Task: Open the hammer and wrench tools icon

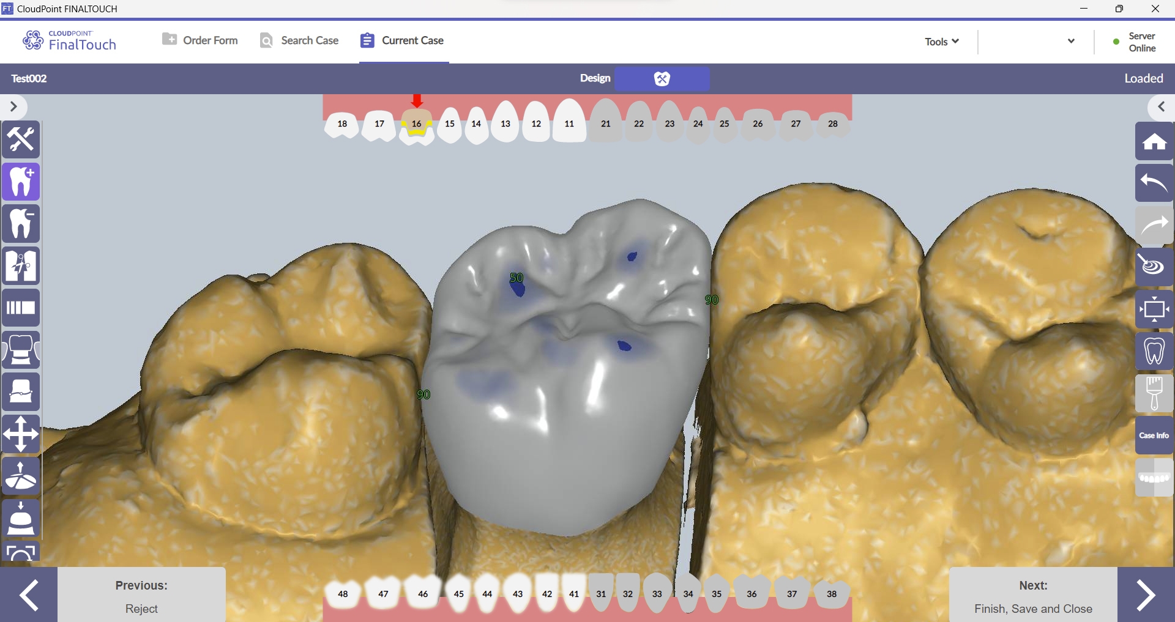Action: [21, 140]
